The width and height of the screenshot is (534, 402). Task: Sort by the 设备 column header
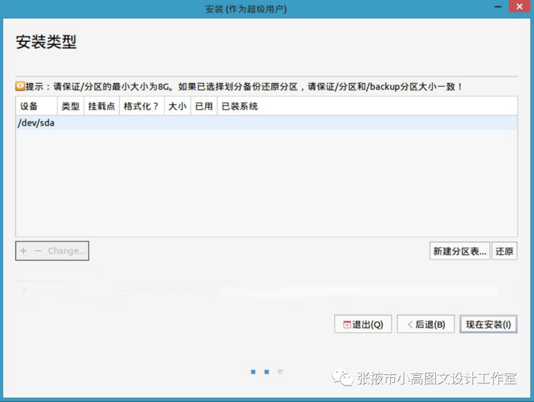tap(29, 106)
